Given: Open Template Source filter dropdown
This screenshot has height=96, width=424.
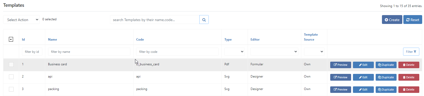Looking at the screenshot, I should point(314,52).
